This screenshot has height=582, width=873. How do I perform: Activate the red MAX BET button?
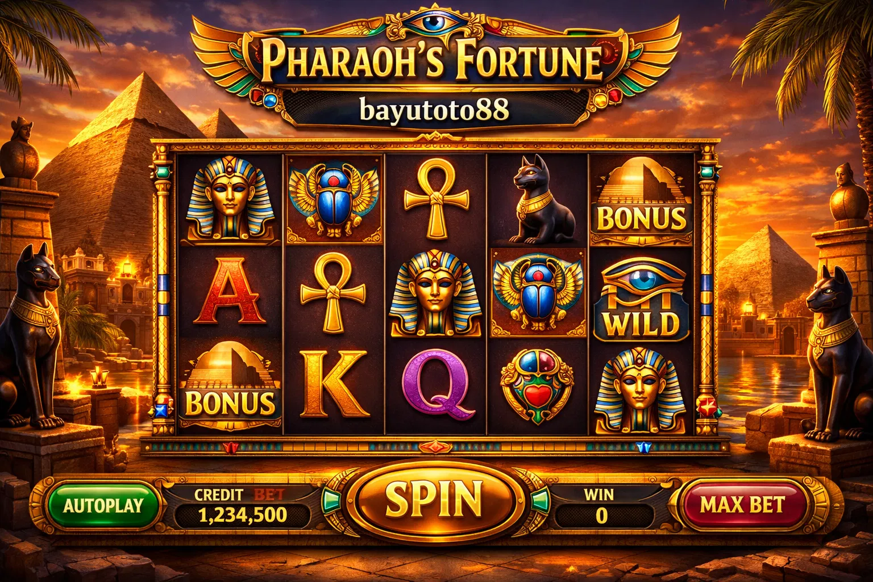coord(742,505)
